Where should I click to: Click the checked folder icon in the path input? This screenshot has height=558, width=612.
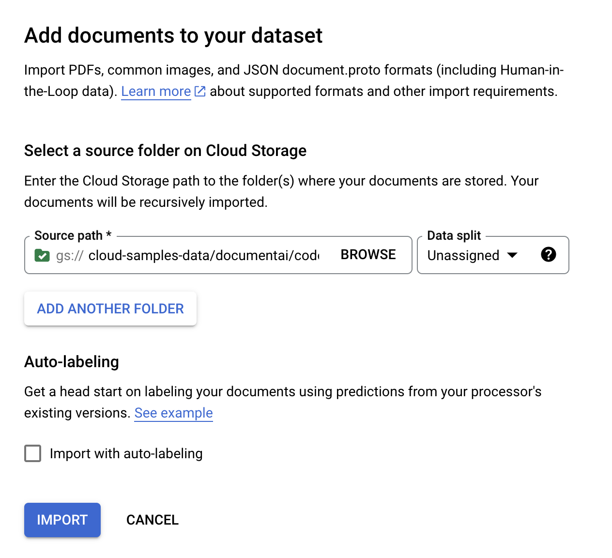click(43, 255)
